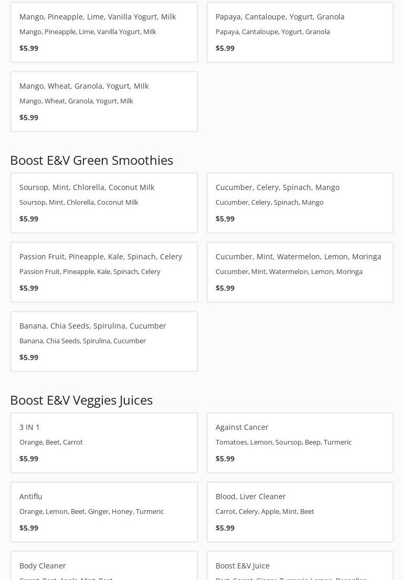
Task: Click Carrot, Celery, Apple, Mint, Beet description
Action: (x=264, y=512)
